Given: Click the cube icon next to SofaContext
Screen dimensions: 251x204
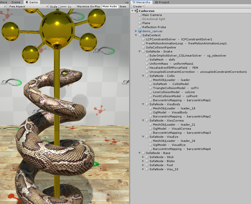Looking at the screenshot, I should [x=140, y=35].
